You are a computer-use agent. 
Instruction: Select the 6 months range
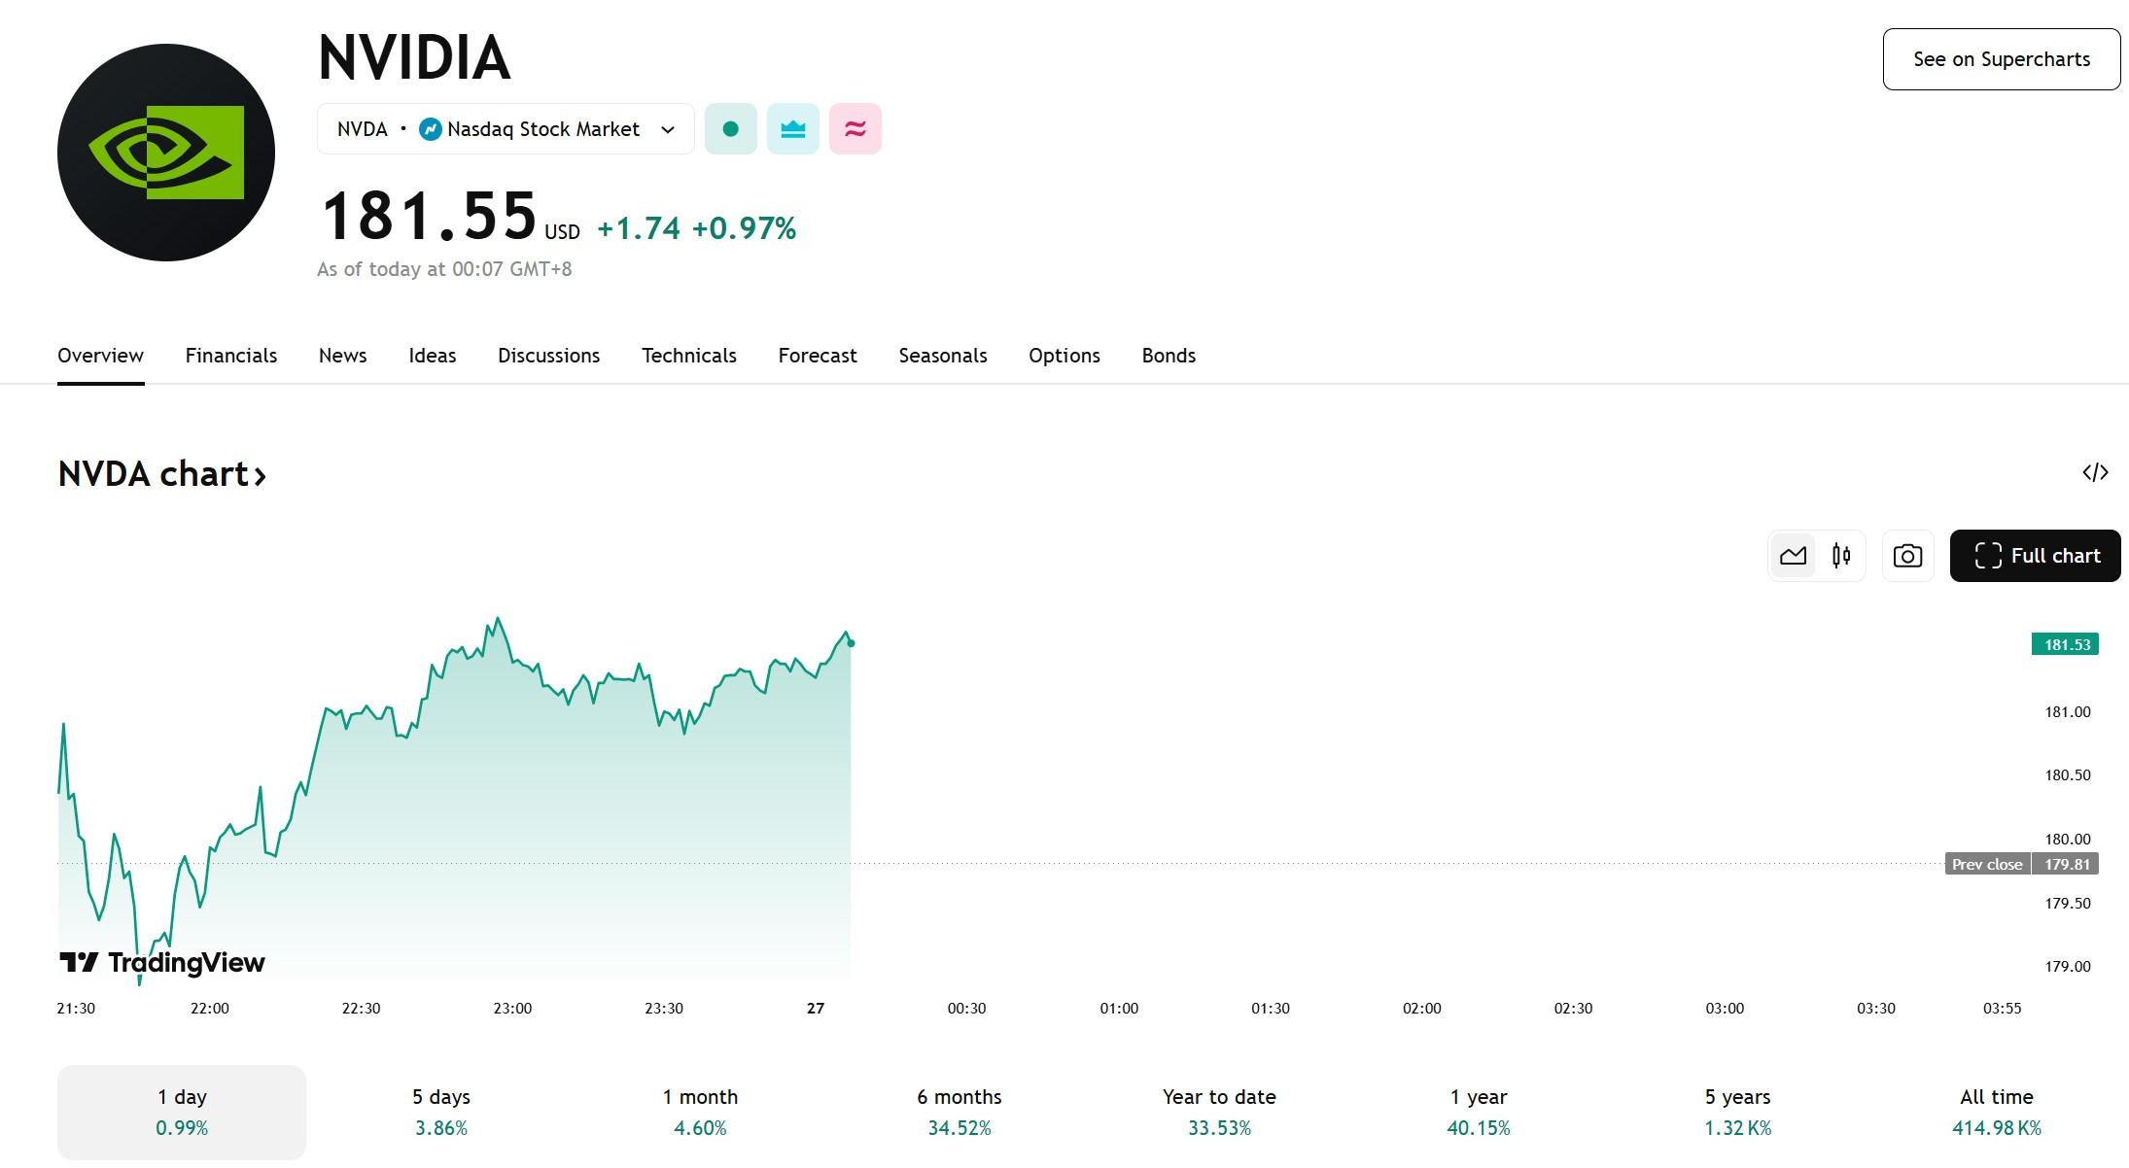pyautogui.click(x=960, y=1112)
